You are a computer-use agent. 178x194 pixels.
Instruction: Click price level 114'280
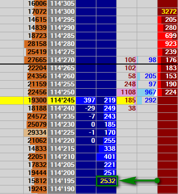[x=62, y=44]
